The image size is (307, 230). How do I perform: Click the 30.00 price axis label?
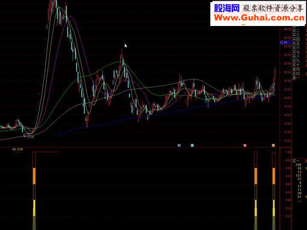pos(287,55)
